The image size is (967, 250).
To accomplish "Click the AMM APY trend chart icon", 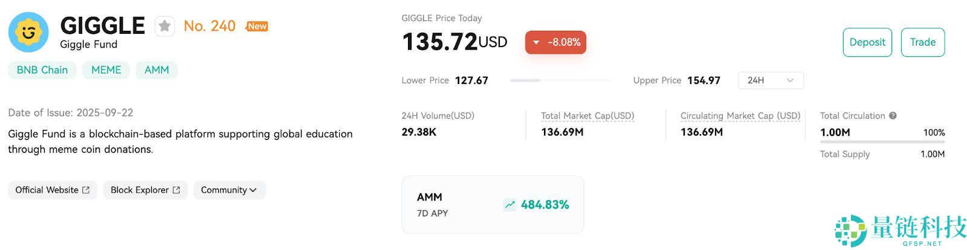I will (x=510, y=205).
